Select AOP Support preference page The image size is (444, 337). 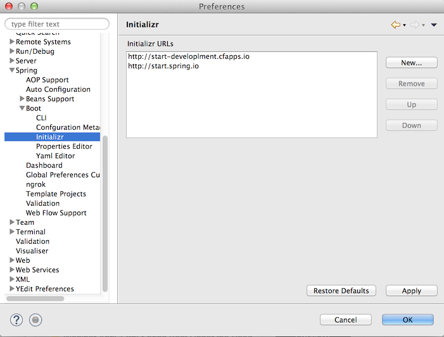click(48, 80)
